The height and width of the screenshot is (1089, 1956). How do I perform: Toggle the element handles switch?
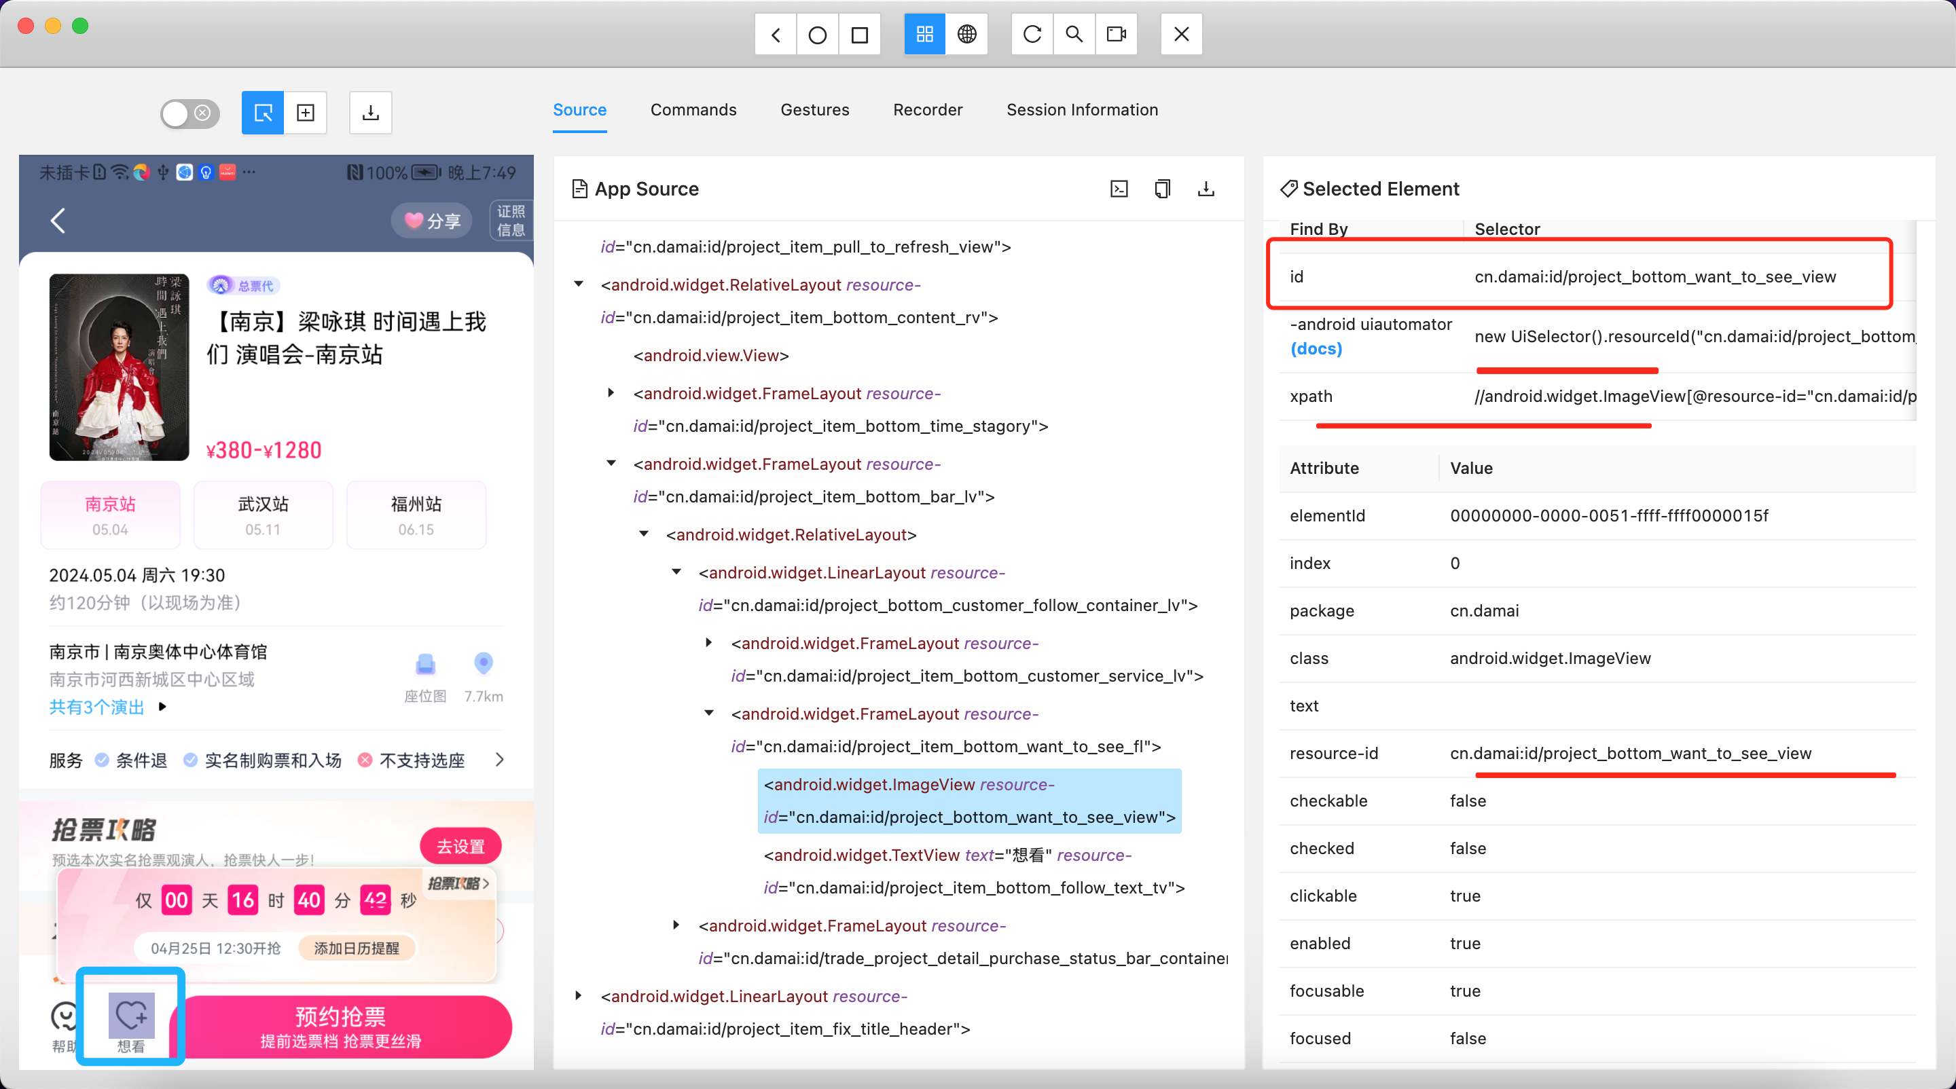tap(190, 113)
